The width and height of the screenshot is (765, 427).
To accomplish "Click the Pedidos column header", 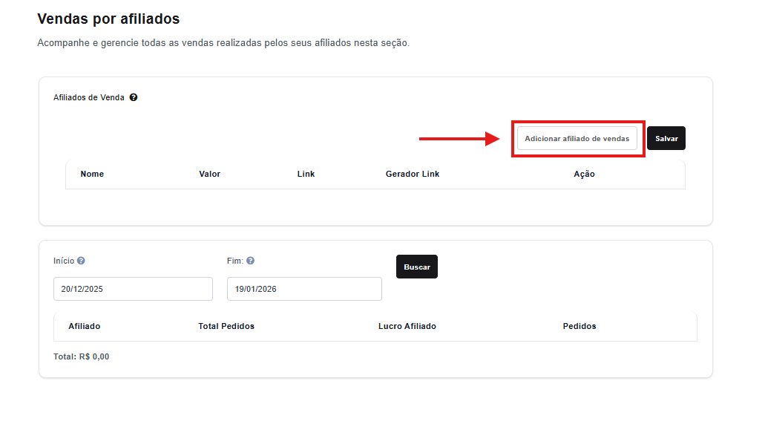I will [x=580, y=326].
